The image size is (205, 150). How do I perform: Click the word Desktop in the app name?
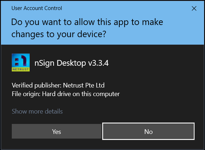pos(71,63)
